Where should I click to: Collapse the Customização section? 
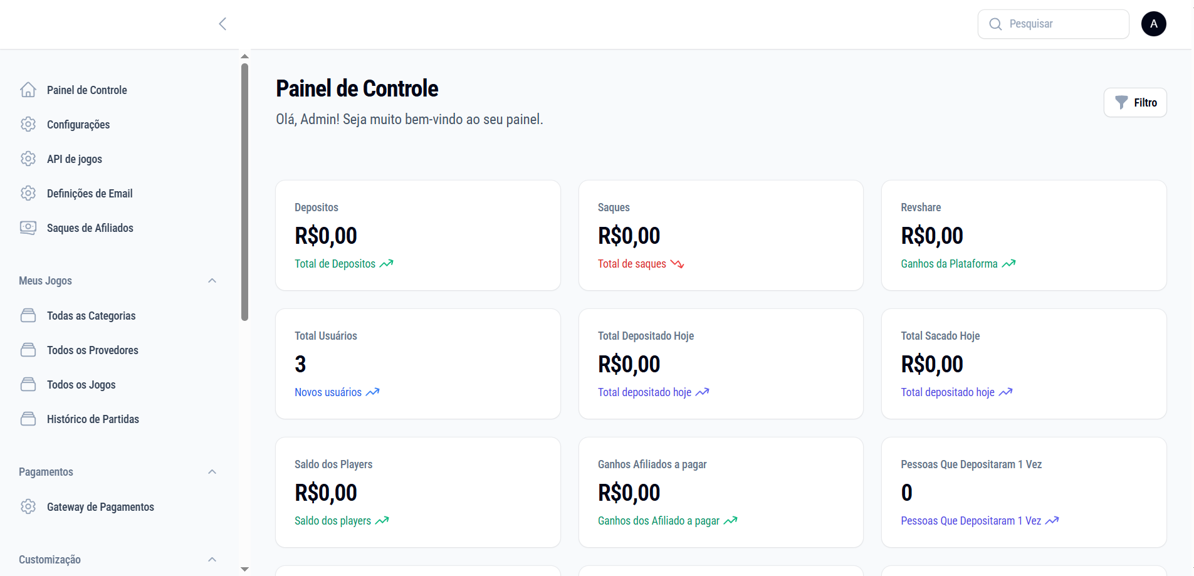pyautogui.click(x=212, y=560)
